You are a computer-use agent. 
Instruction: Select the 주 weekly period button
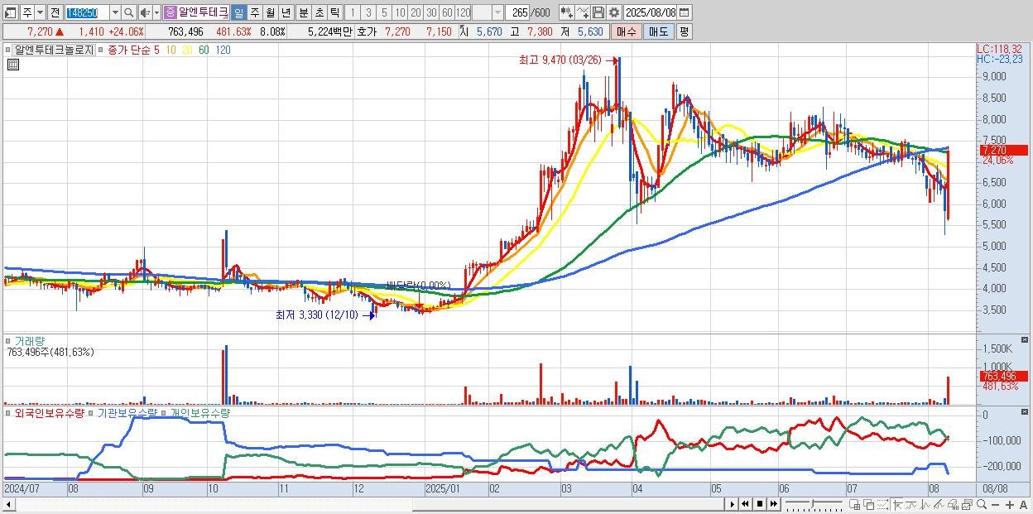(254, 12)
